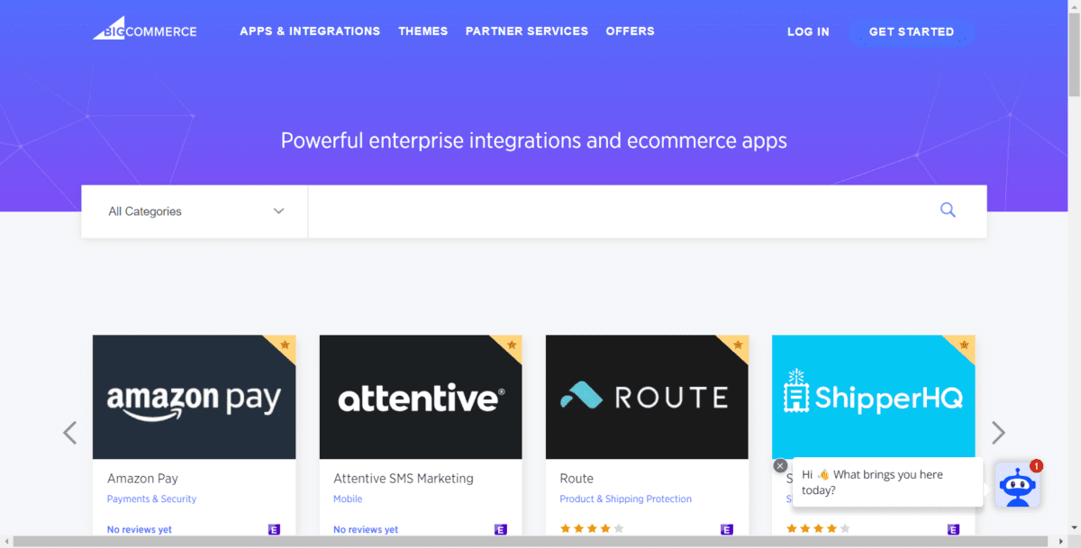Dismiss the chat greeting popup

tap(780, 465)
